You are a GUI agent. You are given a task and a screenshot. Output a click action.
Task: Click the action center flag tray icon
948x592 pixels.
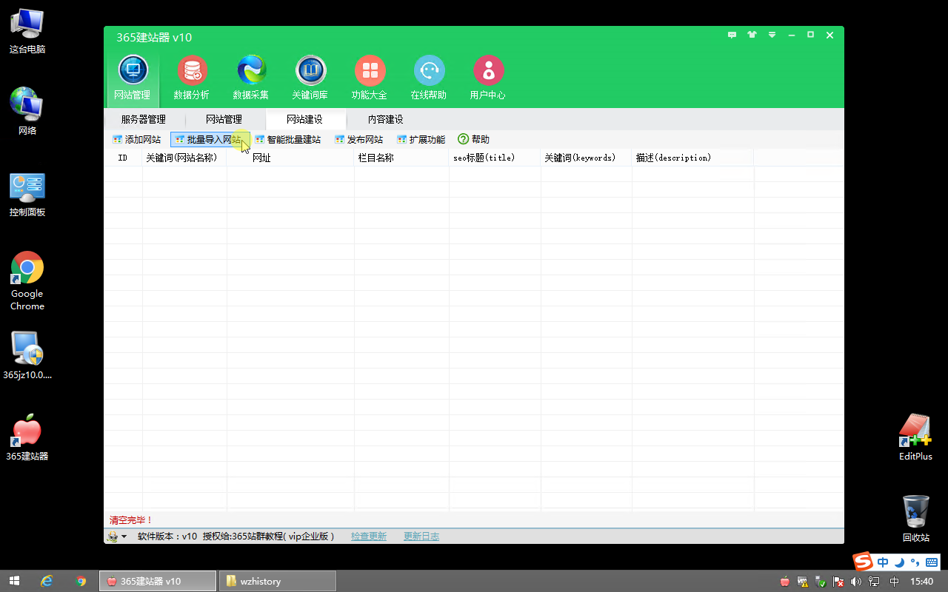click(x=839, y=582)
